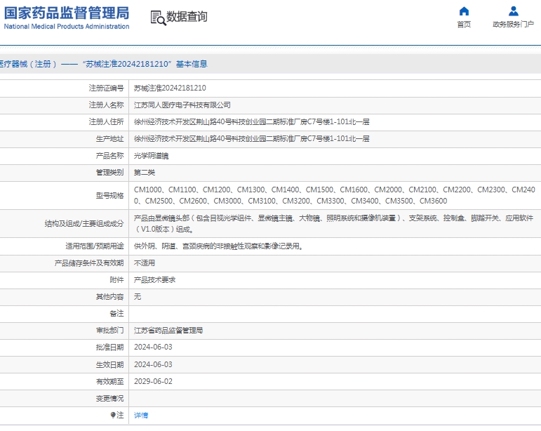The image size is (541, 431).
Task: Click the model list starting with CM1000
Action: (334, 195)
